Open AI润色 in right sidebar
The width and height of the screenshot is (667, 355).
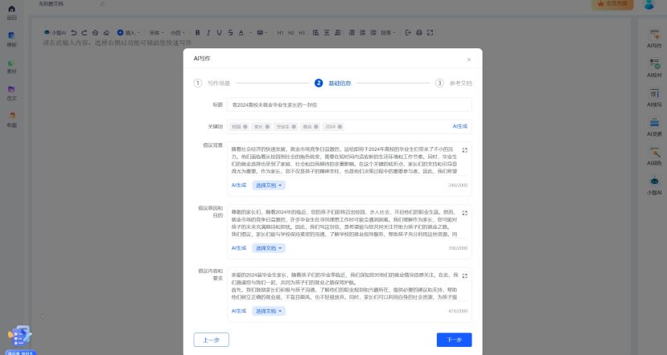pyautogui.click(x=654, y=157)
